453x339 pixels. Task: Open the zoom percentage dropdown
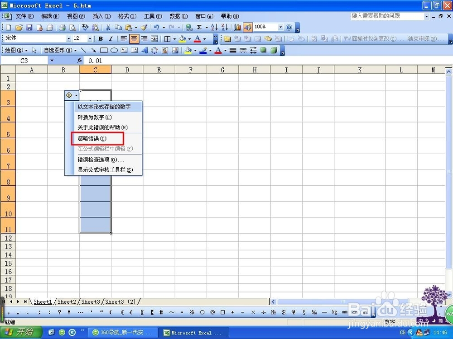[280, 28]
